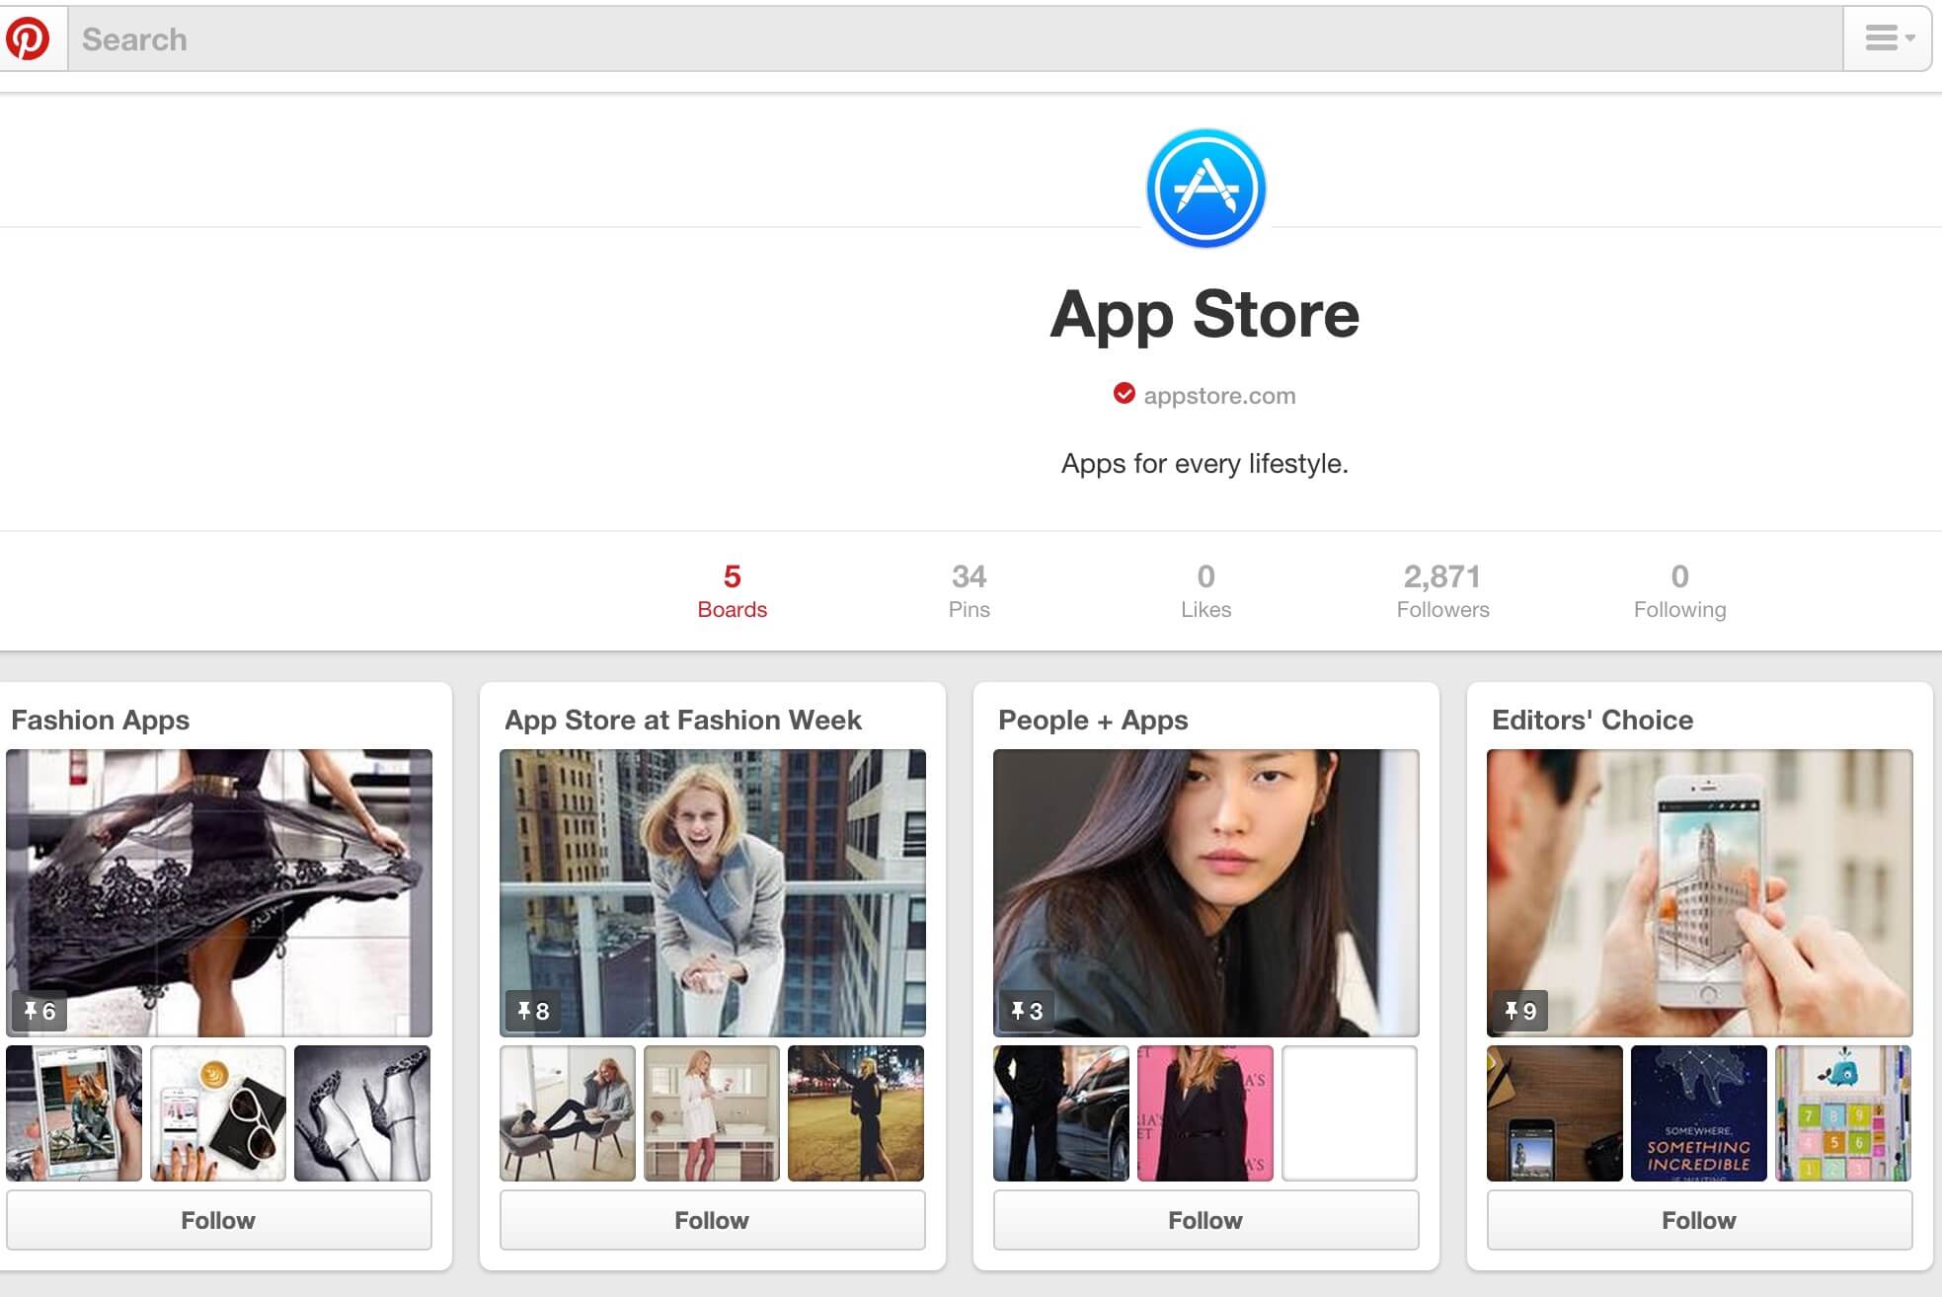1942x1297 pixels.
Task: Click the pin count badge showing 8 pins
Action: coord(534,1011)
